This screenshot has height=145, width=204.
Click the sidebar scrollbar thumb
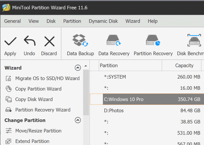pos(86,92)
